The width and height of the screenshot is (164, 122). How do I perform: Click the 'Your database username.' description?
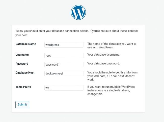click(104, 55)
